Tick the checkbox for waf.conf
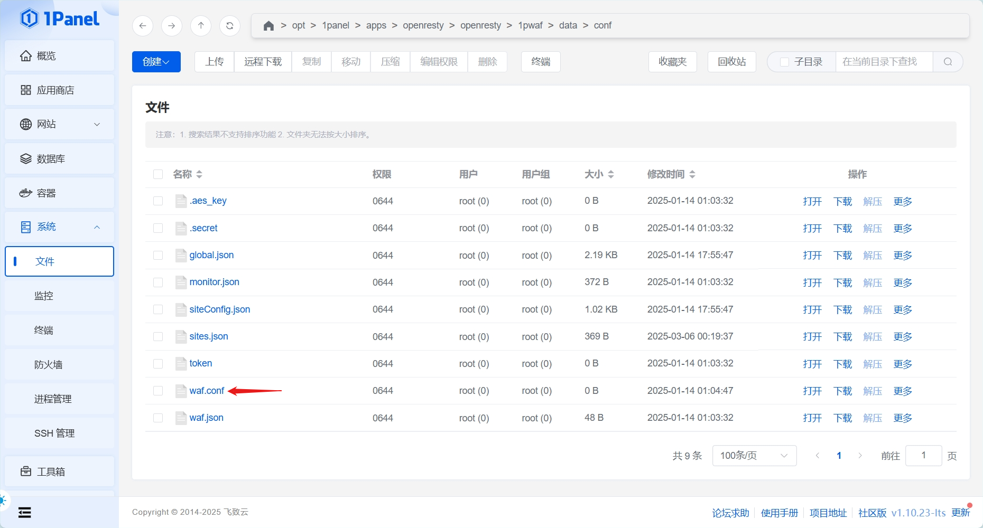The height and width of the screenshot is (528, 983). point(158,391)
